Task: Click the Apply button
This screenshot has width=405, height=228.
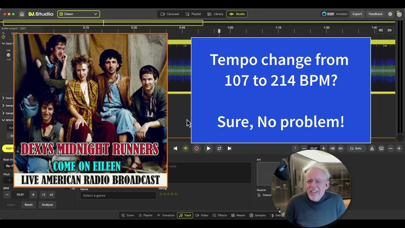Action: [11, 205]
